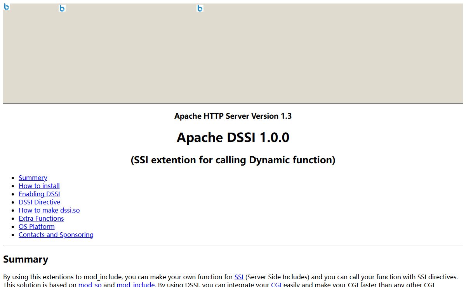Click the 'Apache DSSI 1.0.0' title

pos(233,137)
